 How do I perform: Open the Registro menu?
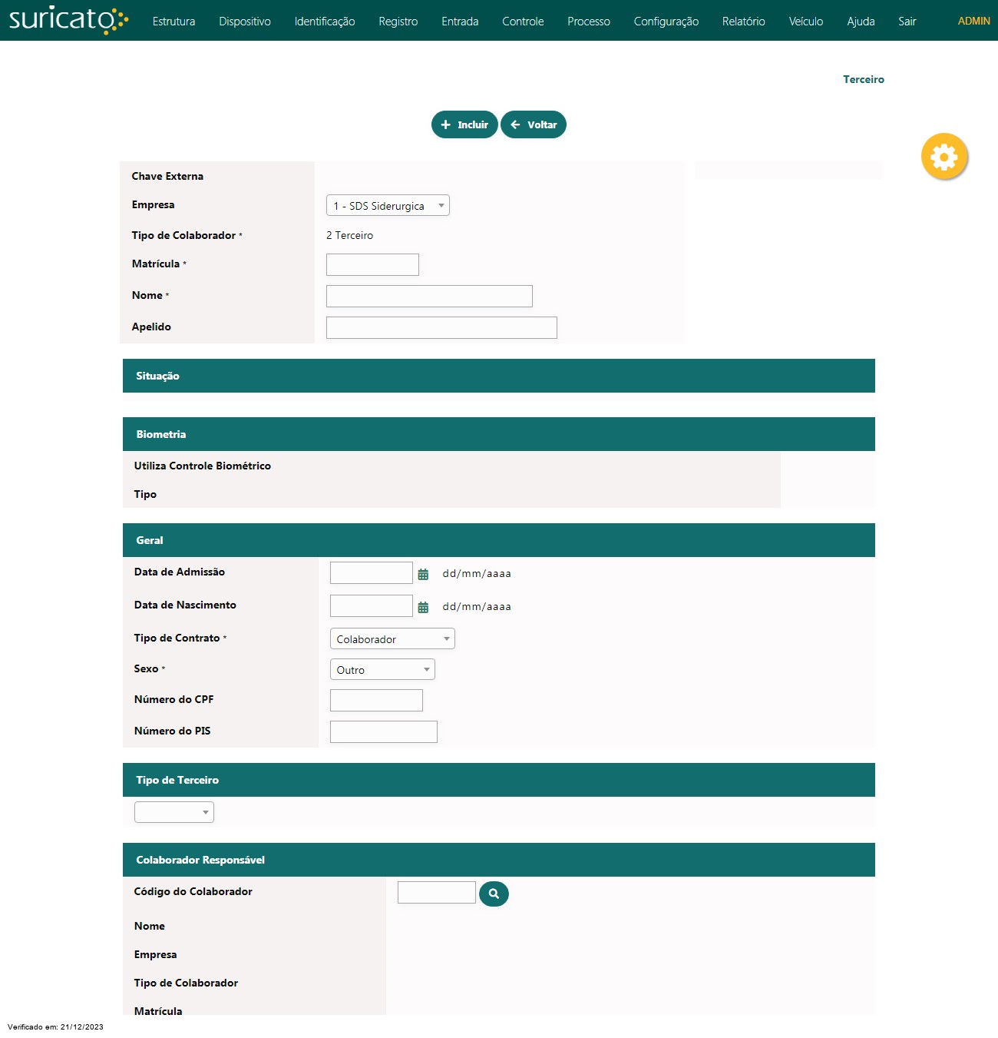pos(398,22)
